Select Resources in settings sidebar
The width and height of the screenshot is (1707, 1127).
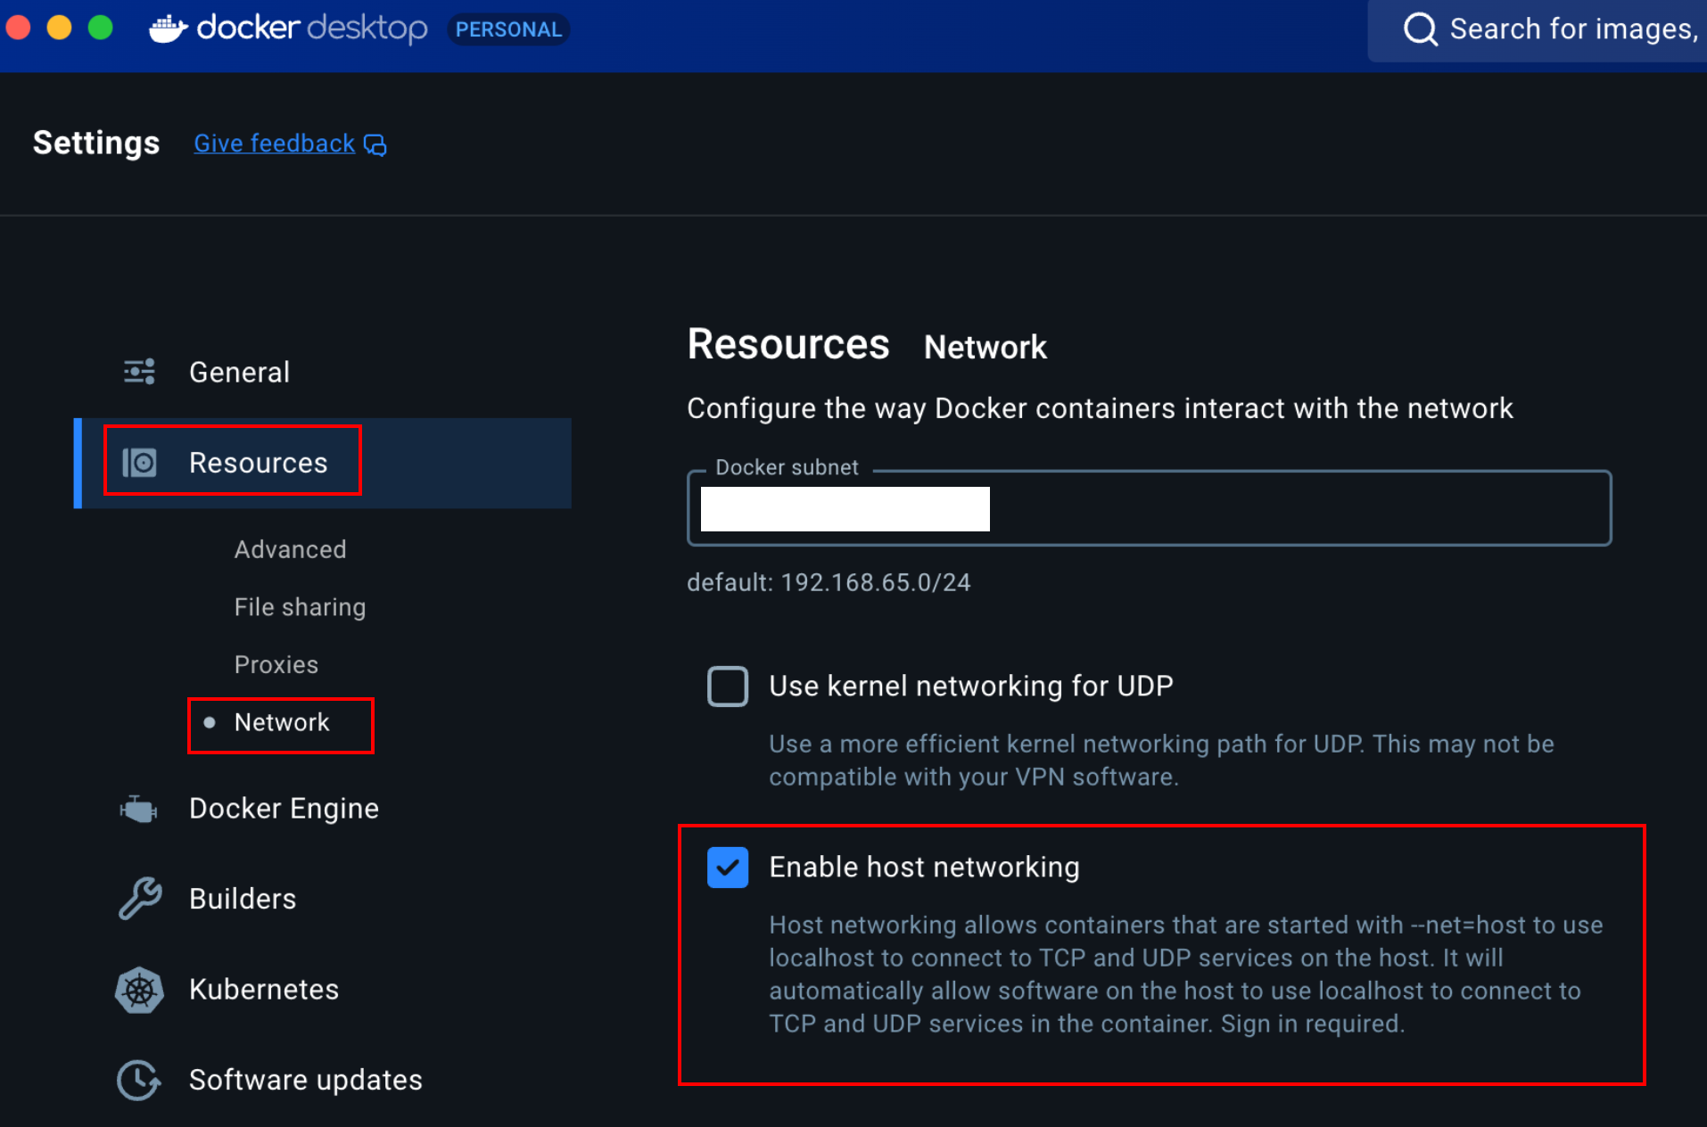[x=323, y=463]
